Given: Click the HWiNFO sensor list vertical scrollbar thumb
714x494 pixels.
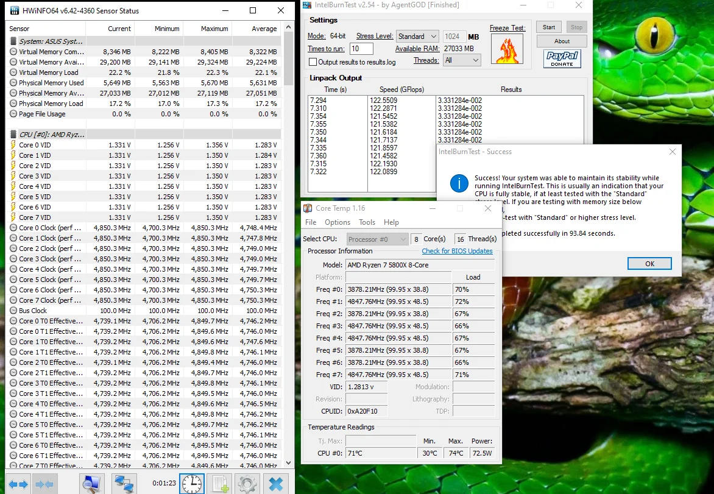Looking at the screenshot, I should point(288,58).
